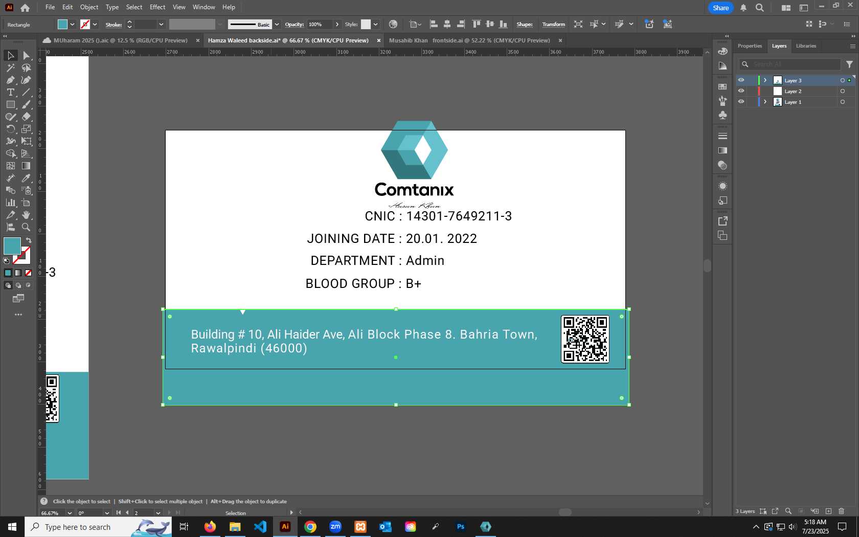Set fill mode to solid Color
Image resolution: width=859 pixels, height=537 pixels.
click(x=8, y=273)
